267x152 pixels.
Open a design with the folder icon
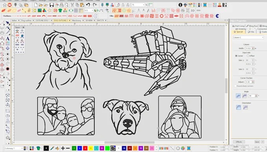40,5
